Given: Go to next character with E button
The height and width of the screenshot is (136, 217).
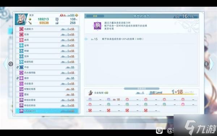Looking at the screenshot, I should click(x=207, y=64).
